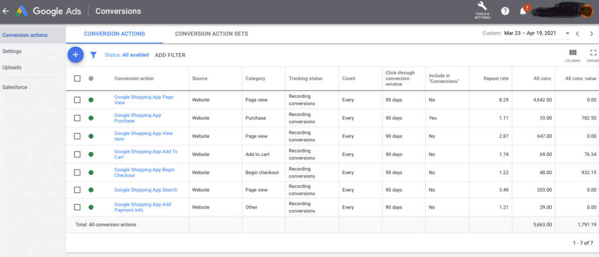Click the 4,642.00 All conv. value
This screenshot has height=257, width=599.
click(x=542, y=100)
